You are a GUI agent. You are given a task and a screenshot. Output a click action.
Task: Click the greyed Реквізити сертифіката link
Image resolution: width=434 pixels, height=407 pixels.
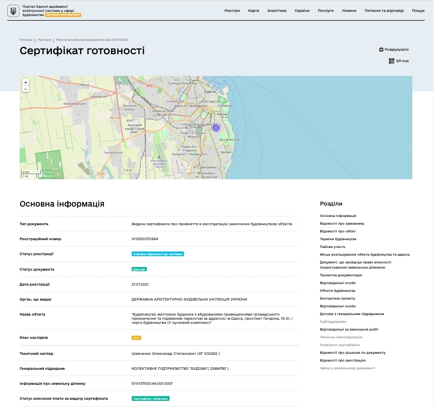pos(339,345)
